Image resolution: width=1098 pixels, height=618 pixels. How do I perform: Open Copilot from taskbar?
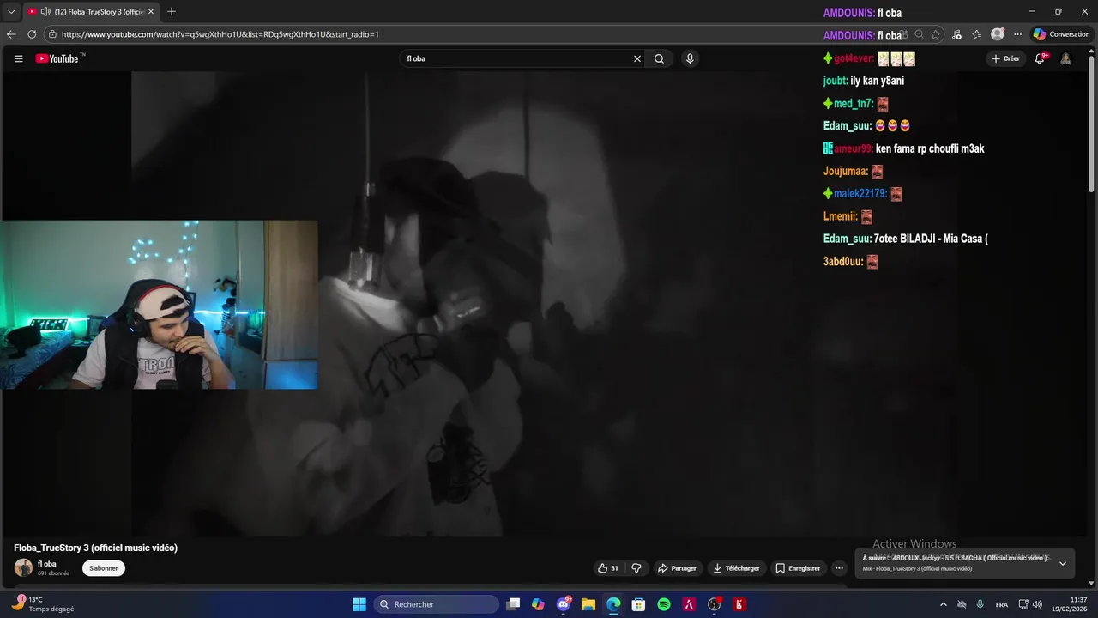(x=538, y=604)
